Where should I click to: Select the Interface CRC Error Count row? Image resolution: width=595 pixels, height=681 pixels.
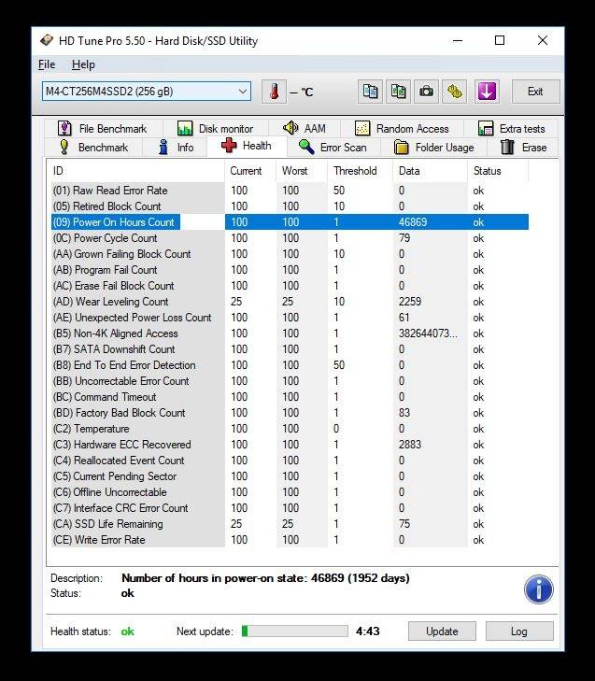[290, 508]
